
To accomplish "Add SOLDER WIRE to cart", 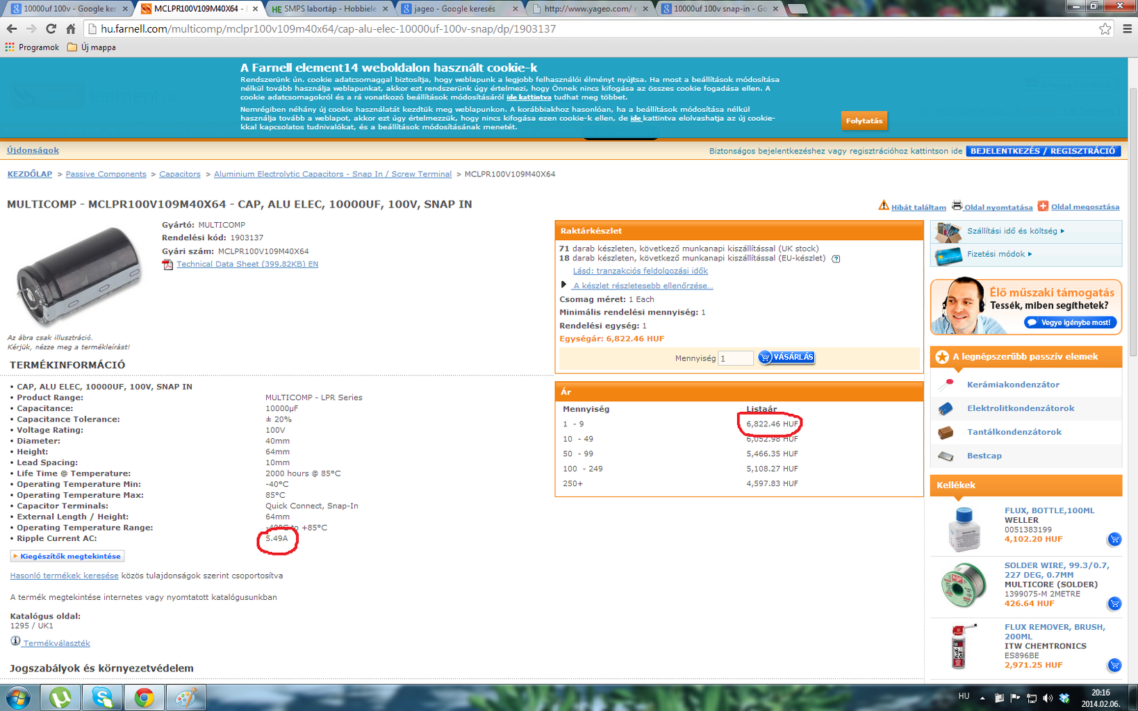I will click(1114, 603).
